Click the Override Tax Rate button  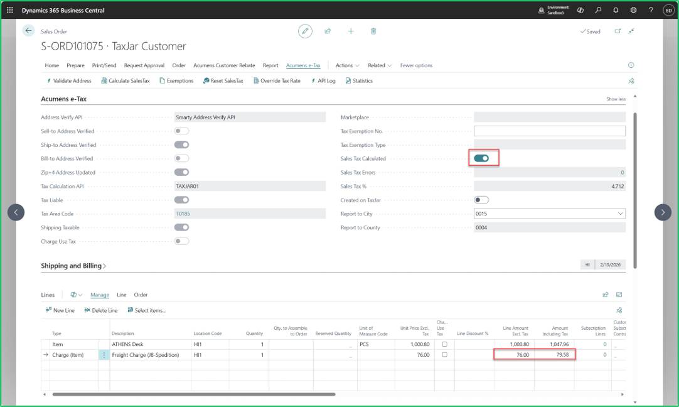coord(277,80)
